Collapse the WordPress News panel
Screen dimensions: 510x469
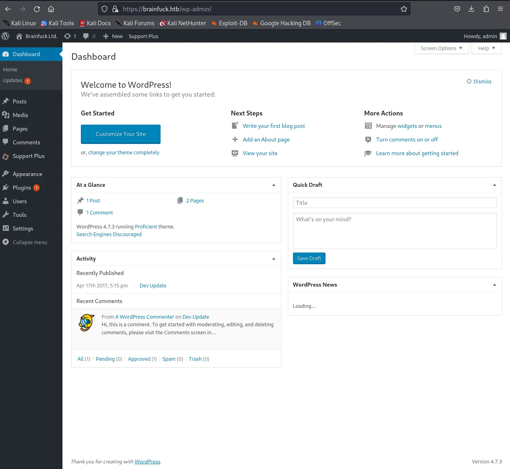(x=494, y=285)
